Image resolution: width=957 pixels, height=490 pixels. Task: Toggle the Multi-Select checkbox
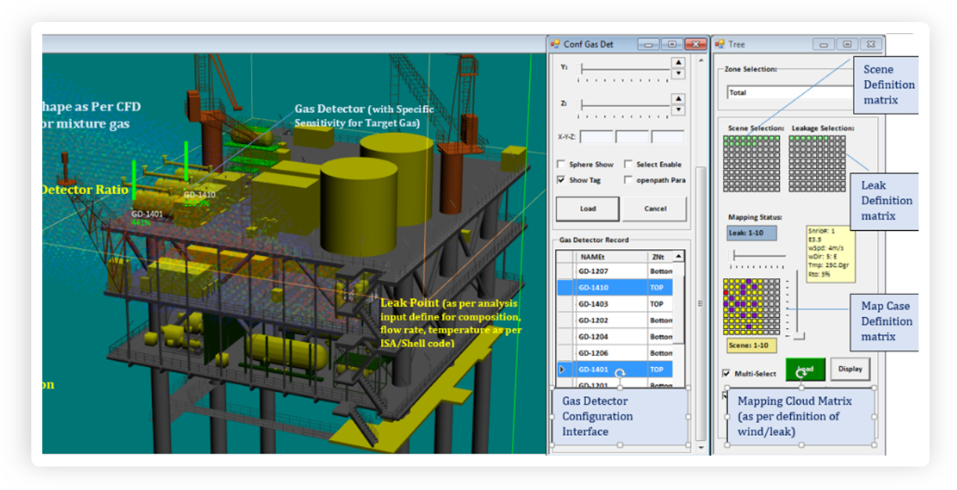tap(726, 373)
